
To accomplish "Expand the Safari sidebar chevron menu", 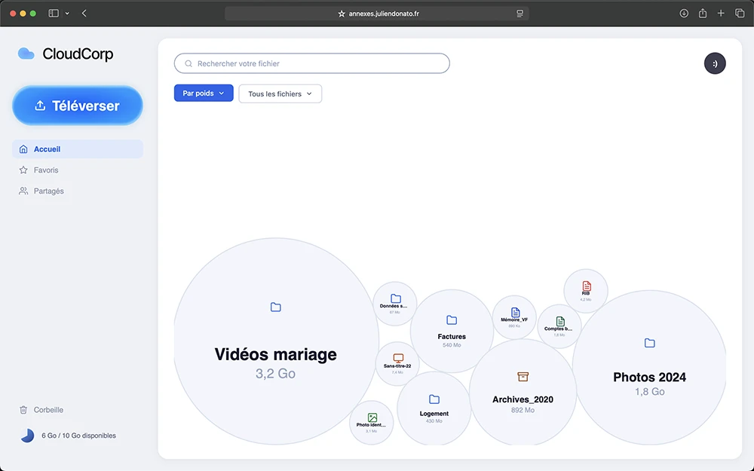I will point(67,14).
